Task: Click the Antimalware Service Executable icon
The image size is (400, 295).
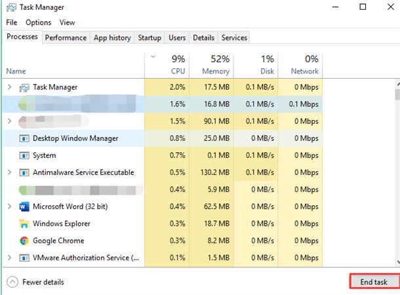Action: pyautogui.click(x=24, y=172)
